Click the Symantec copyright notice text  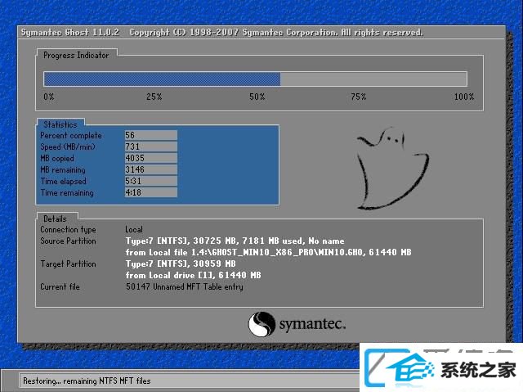[276, 33]
